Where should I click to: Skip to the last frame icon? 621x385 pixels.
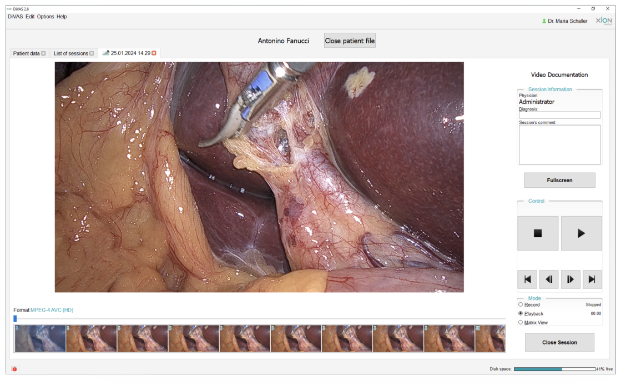592,279
